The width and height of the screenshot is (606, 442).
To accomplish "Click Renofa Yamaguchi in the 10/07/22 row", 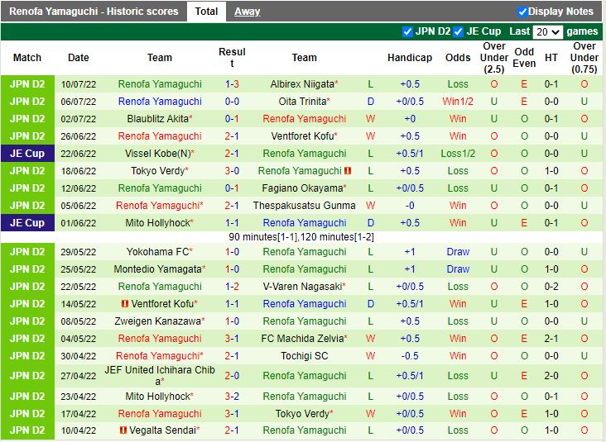I will (x=160, y=84).
